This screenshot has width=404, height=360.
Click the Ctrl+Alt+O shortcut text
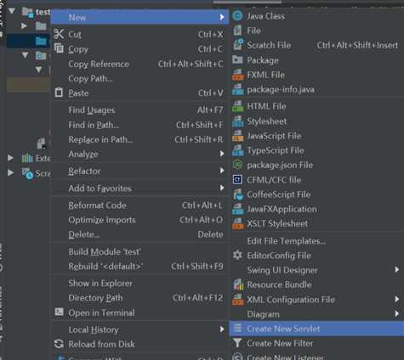[202, 220]
